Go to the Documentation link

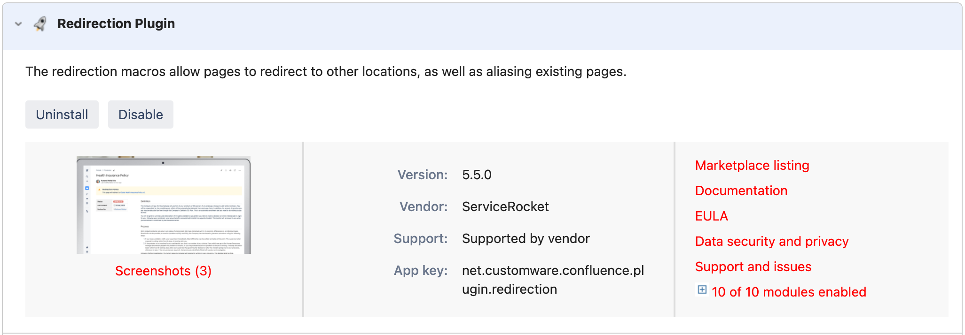[x=741, y=191]
